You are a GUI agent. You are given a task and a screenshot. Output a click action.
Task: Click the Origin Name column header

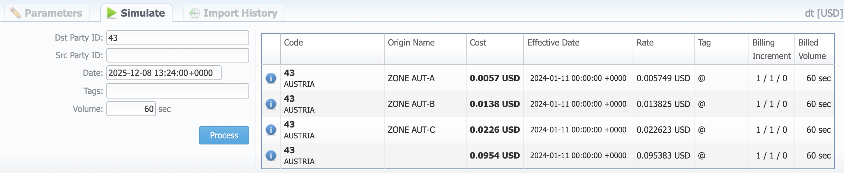coord(411,43)
